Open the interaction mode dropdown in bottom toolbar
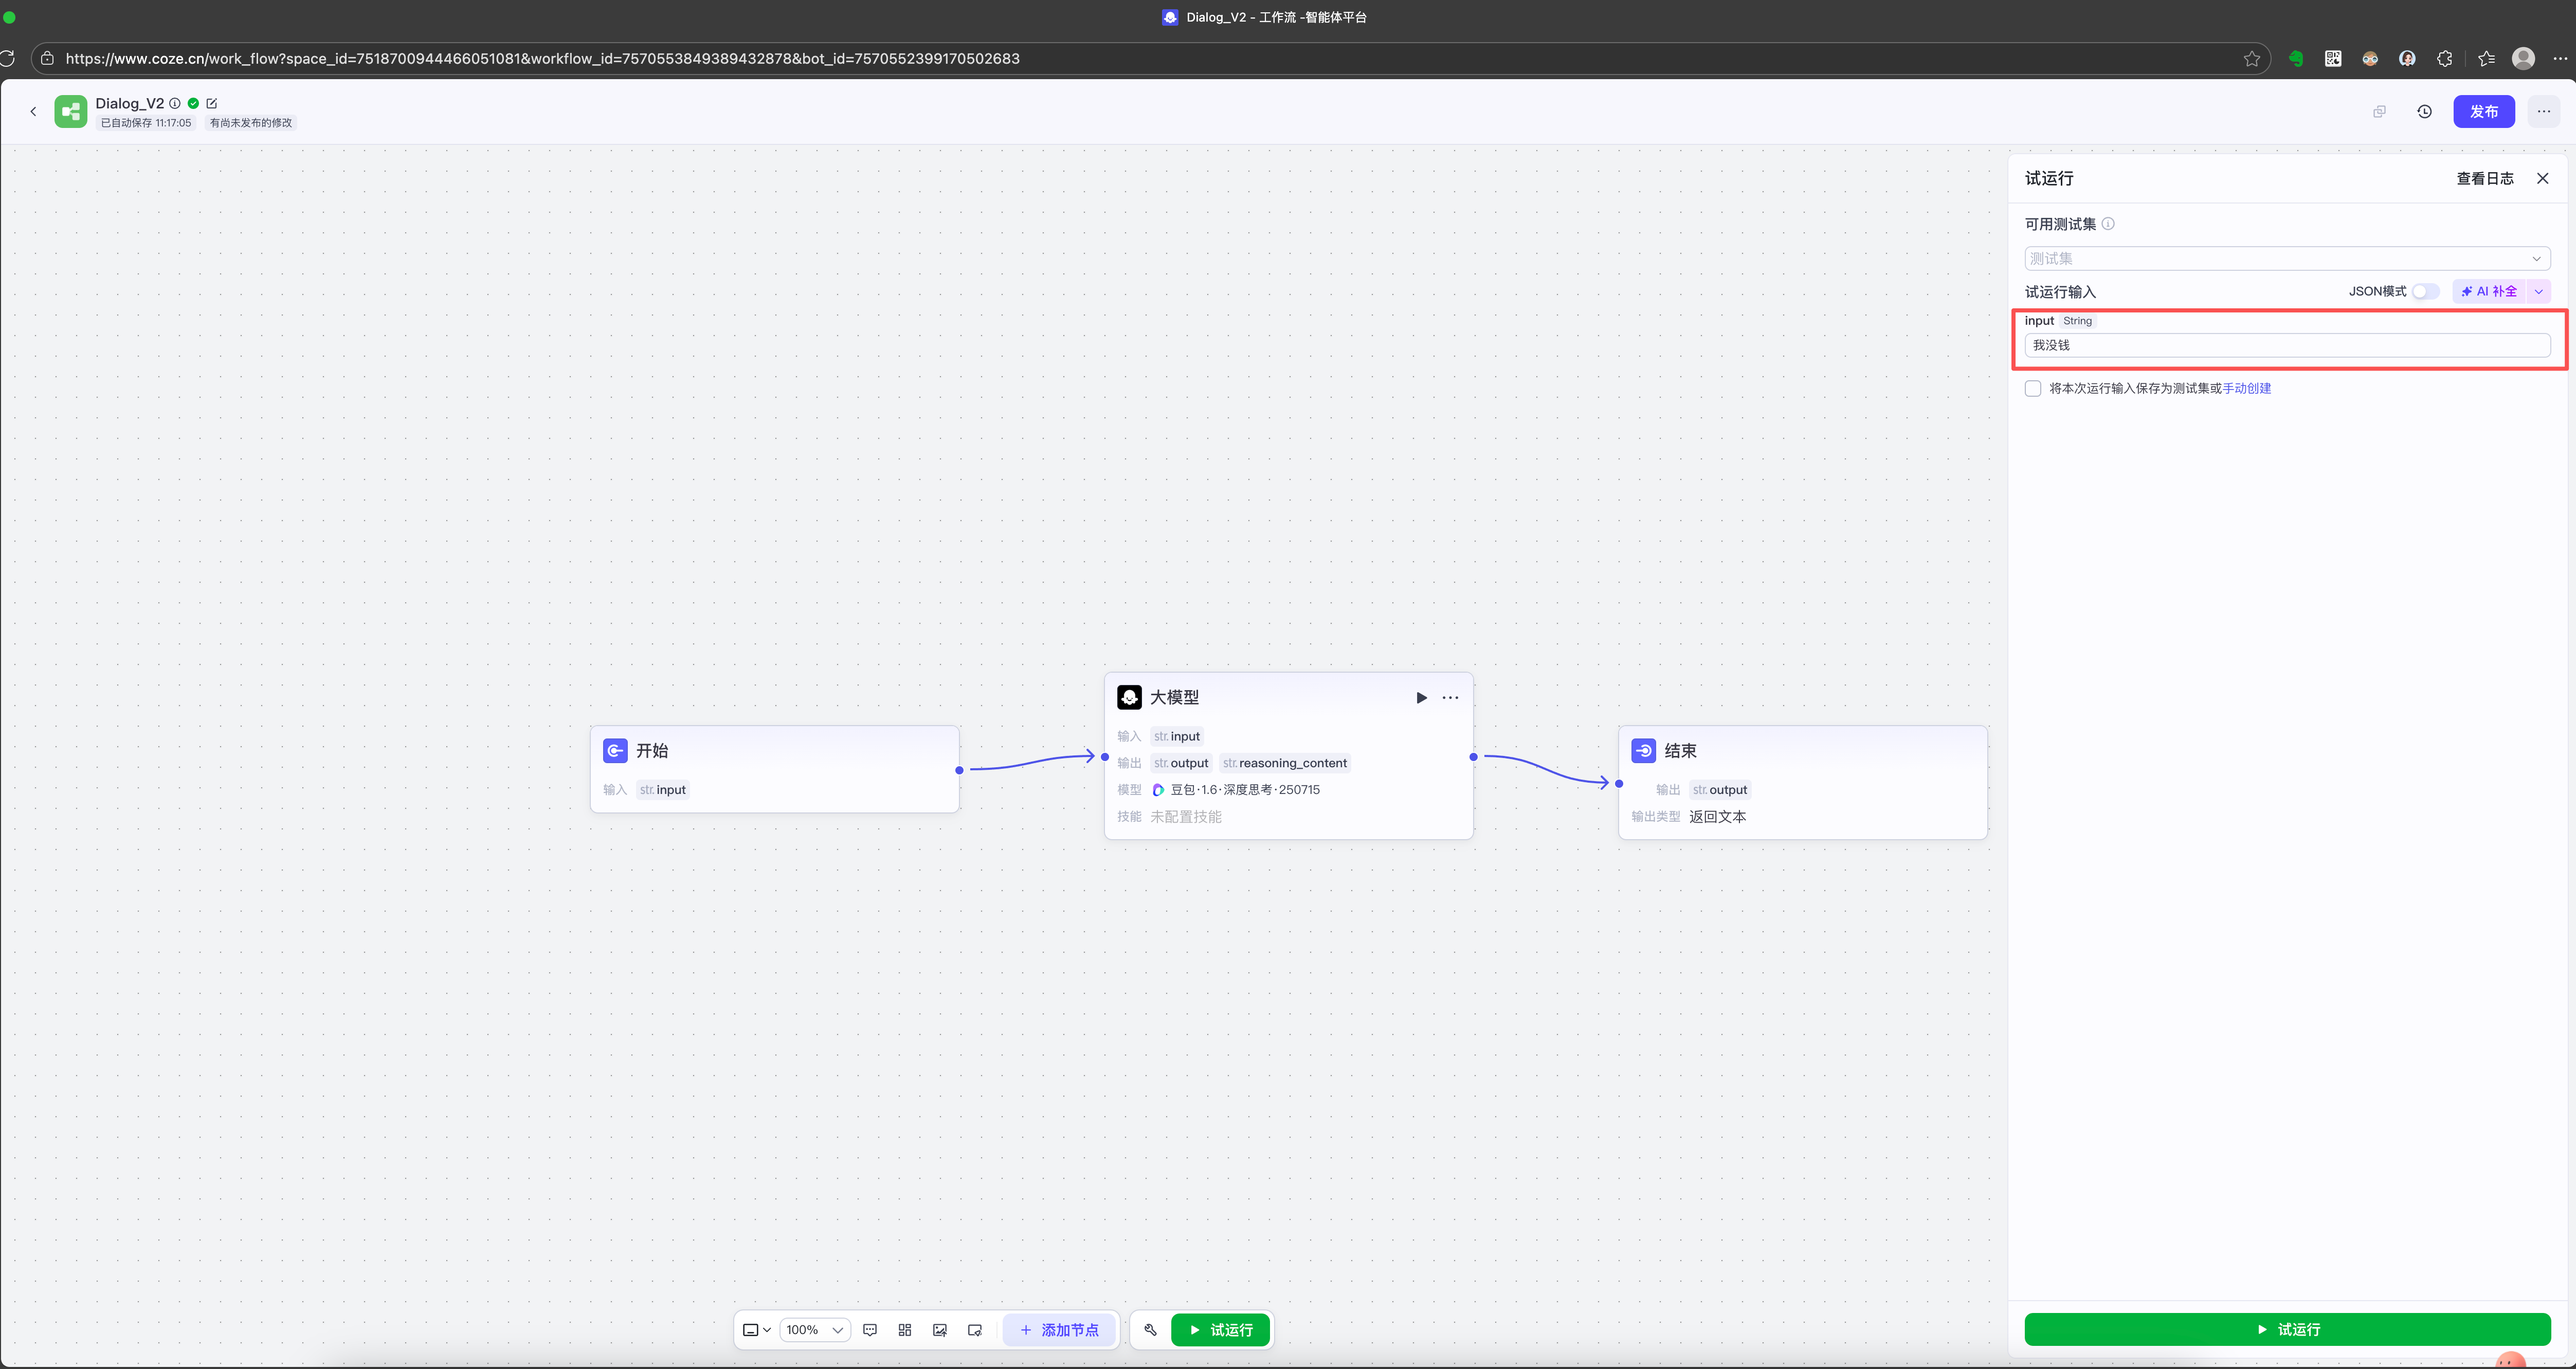Viewport: 2576px width, 1369px height. pyautogui.click(x=757, y=1330)
